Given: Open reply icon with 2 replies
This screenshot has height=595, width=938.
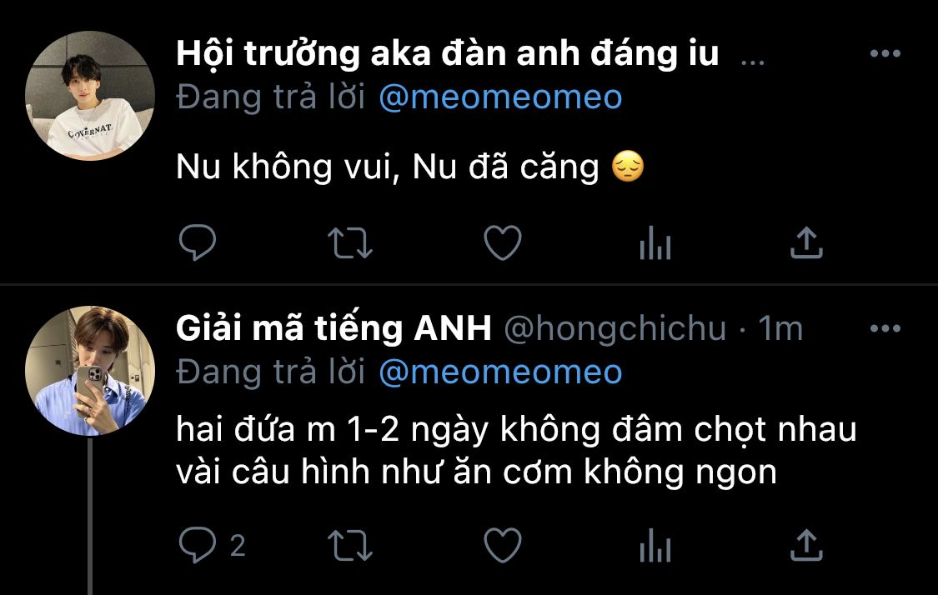Looking at the screenshot, I should [212, 545].
